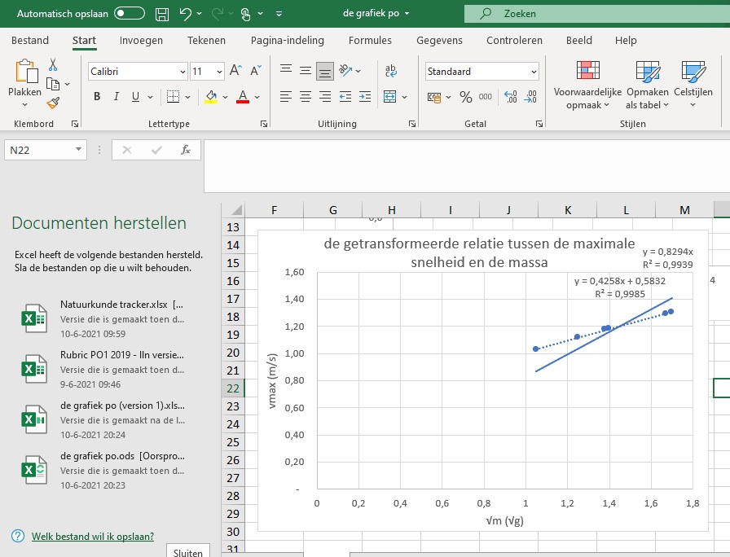Click the percent style icon
Screen dimensions: 730x557
coord(466,97)
